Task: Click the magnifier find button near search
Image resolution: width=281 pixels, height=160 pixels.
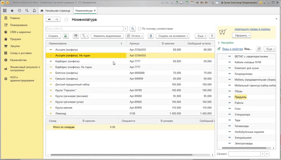Action: tap(133, 28)
